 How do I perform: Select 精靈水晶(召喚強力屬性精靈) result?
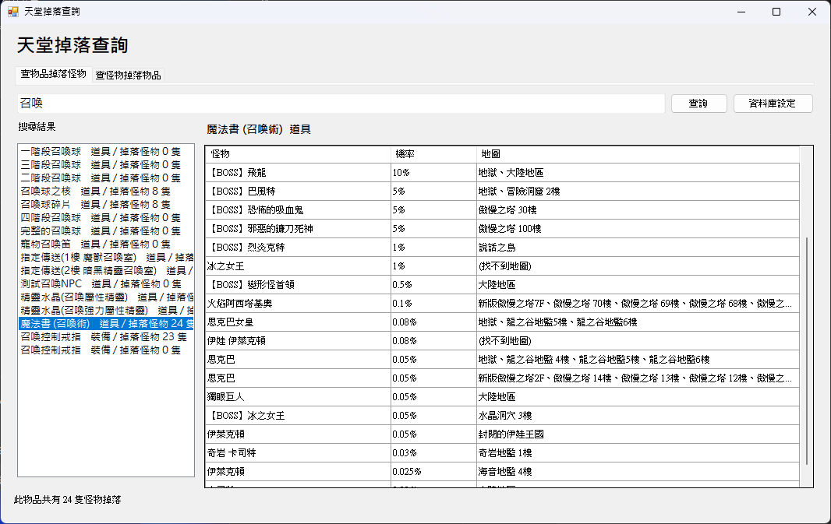[x=106, y=310]
